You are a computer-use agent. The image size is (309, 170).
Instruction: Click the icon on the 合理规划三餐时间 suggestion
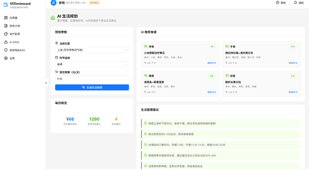click(146, 145)
